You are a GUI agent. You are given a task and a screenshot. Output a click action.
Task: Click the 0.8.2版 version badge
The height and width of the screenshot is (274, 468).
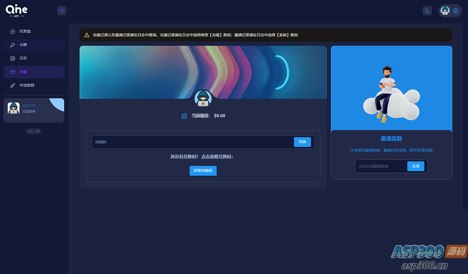(x=34, y=131)
